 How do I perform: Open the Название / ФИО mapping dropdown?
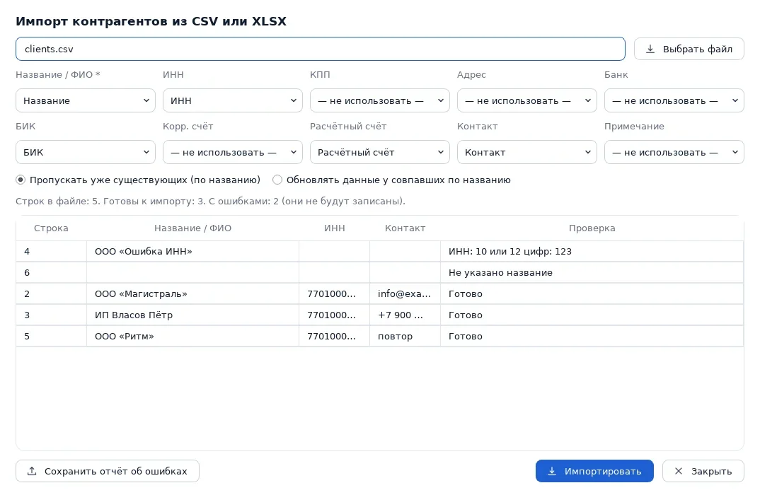86,100
